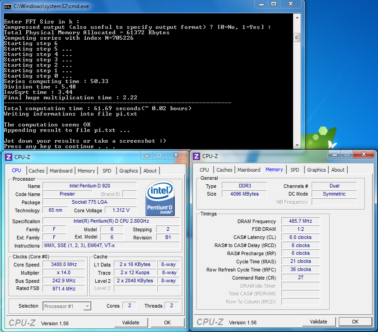Click OK in left CPU-Z window
This screenshot has width=378, height=332.
[x=167, y=323]
